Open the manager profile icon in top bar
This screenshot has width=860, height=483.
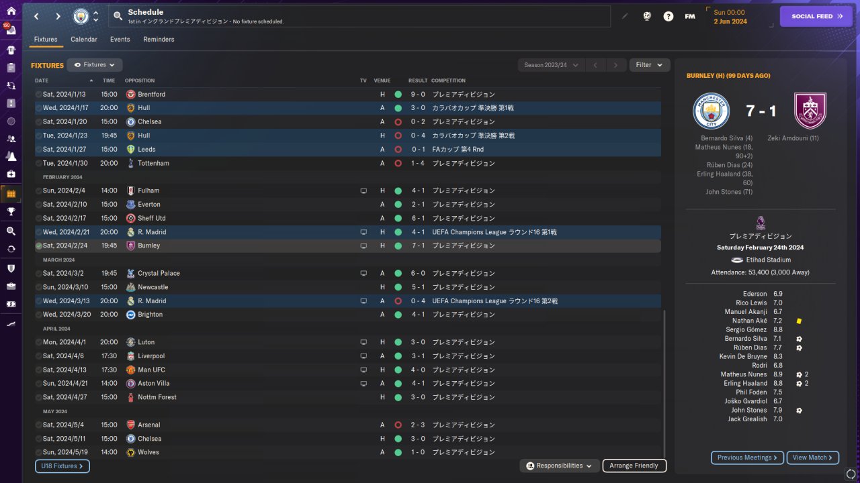click(646, 16)
